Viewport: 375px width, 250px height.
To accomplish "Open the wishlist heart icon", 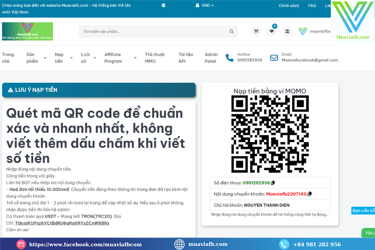I will pyautogui.click(x=271, y=31).
